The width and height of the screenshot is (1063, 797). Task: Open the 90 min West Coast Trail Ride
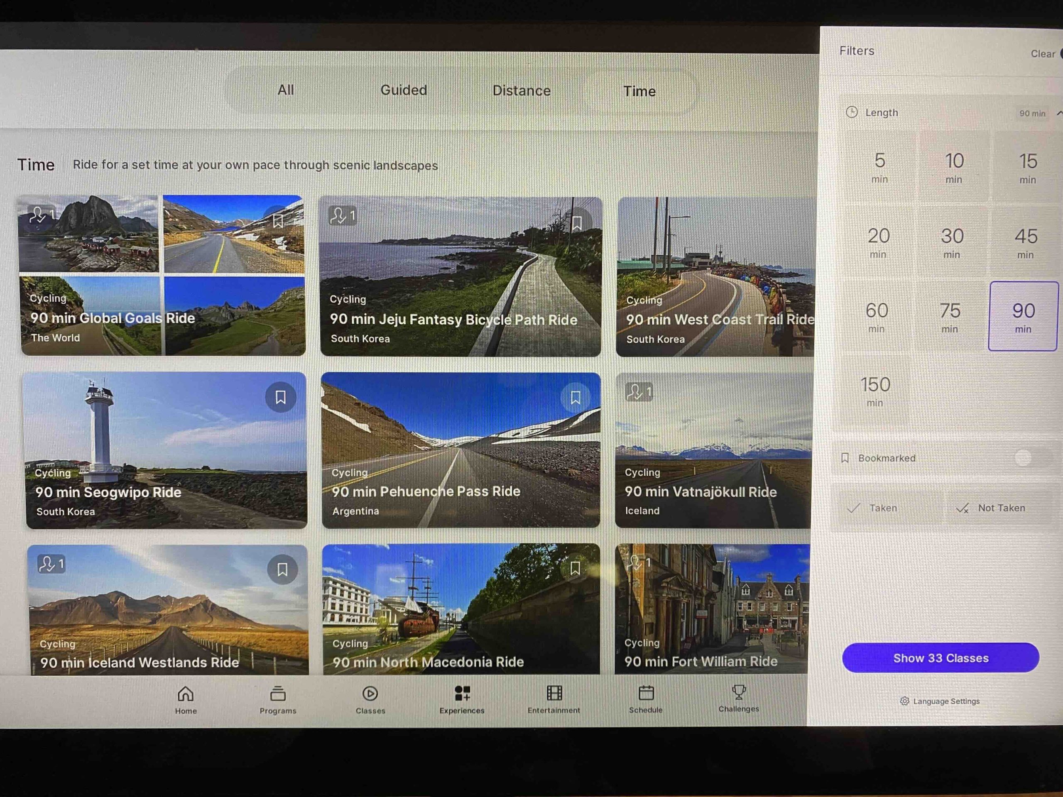tap(715, 277)
